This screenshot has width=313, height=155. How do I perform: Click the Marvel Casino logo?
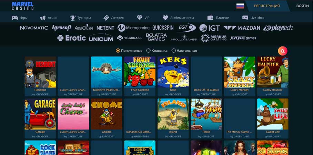point(22,6)
